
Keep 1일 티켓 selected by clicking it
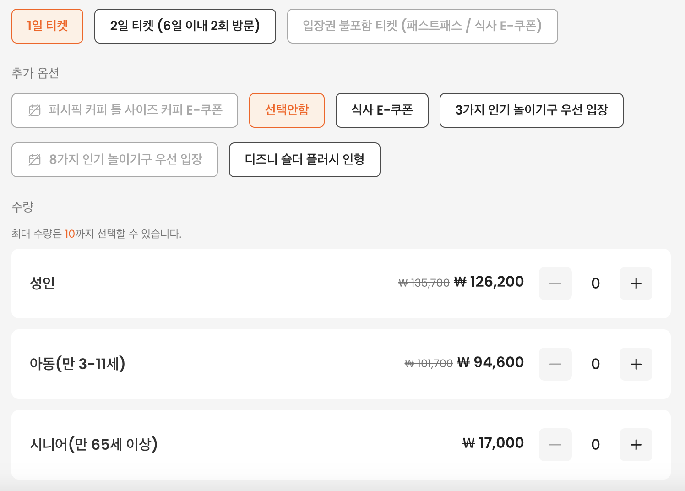tap(47, 26)
